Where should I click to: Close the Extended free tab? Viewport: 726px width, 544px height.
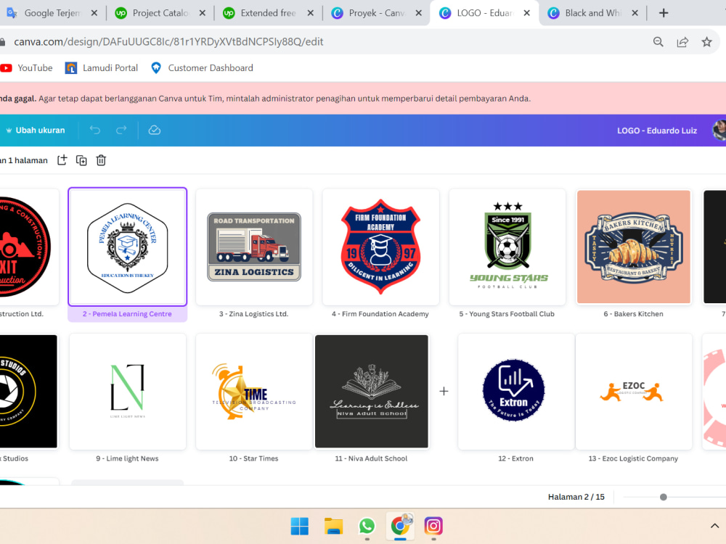(x=311, y=13)
